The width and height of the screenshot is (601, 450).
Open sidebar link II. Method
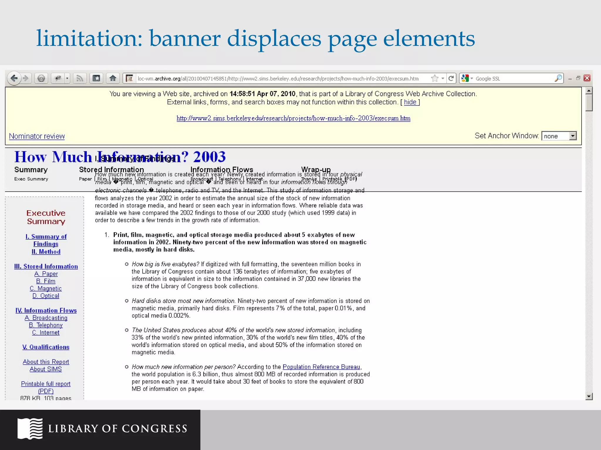[x=46, y=252]
